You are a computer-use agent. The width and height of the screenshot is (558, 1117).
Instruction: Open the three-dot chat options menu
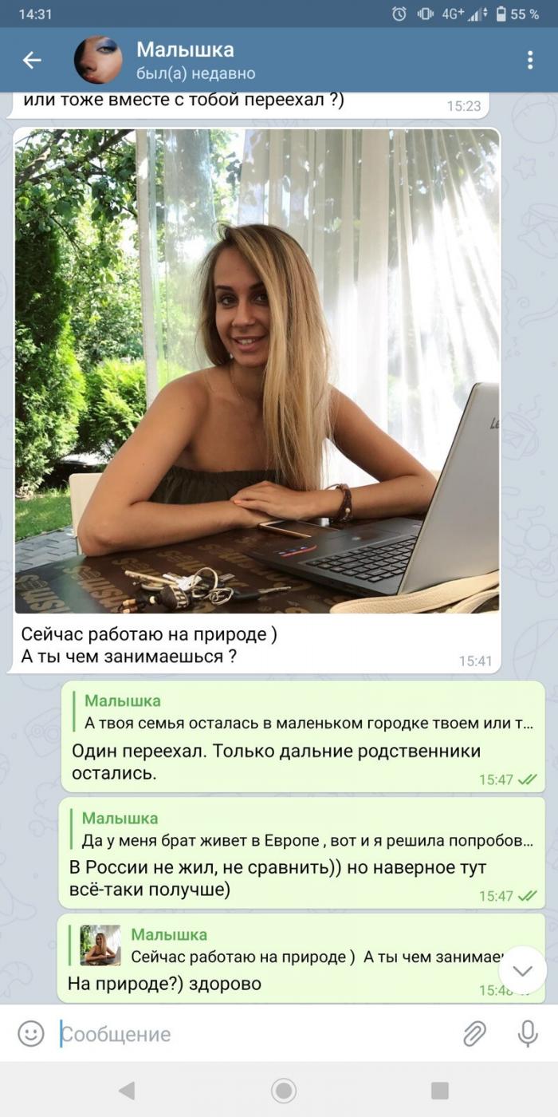(530, 60)
